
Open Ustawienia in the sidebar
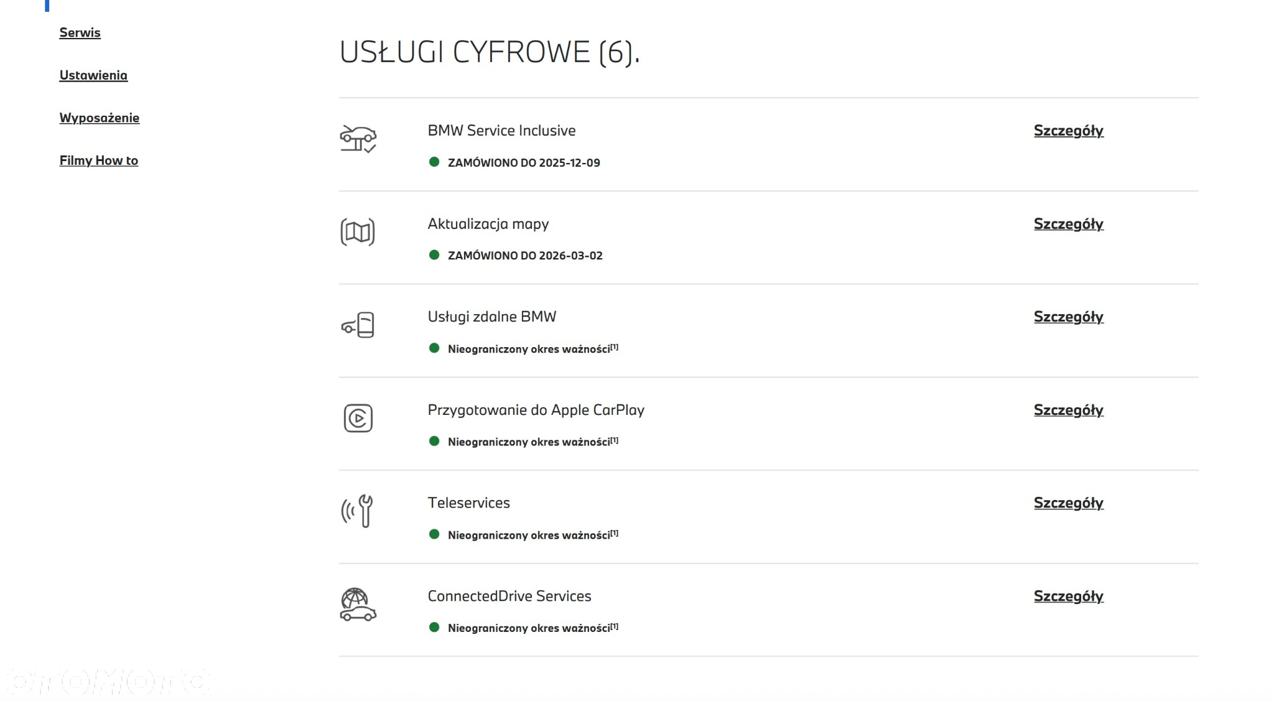93,75
